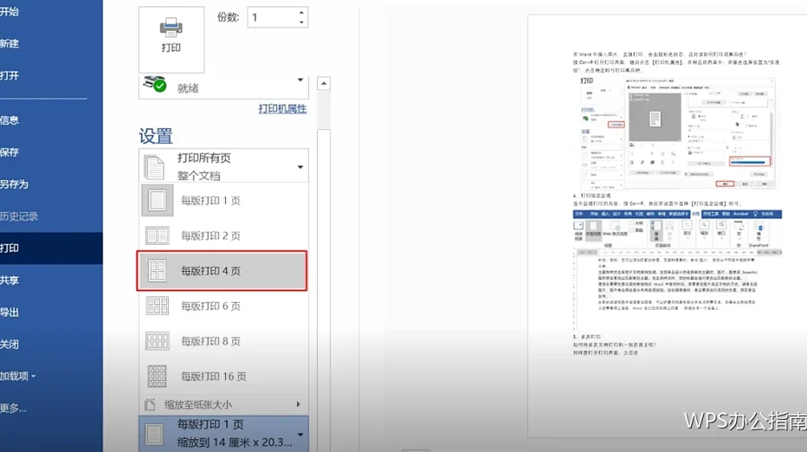Image resolution: width=807 pixels, height=452 pixels.
Task: Select 每版打印 8 页 option
Action: 224,341
